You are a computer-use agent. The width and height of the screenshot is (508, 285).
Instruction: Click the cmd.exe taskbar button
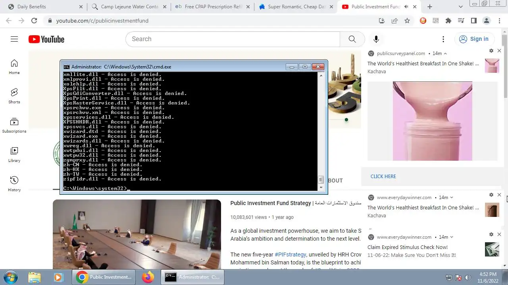point(192,277)
